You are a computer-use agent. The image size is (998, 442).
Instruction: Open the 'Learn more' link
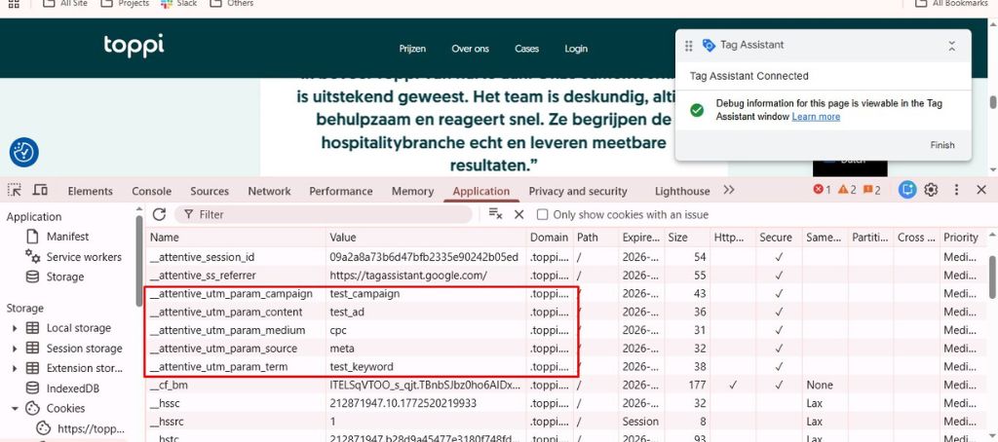click(816, 117)
